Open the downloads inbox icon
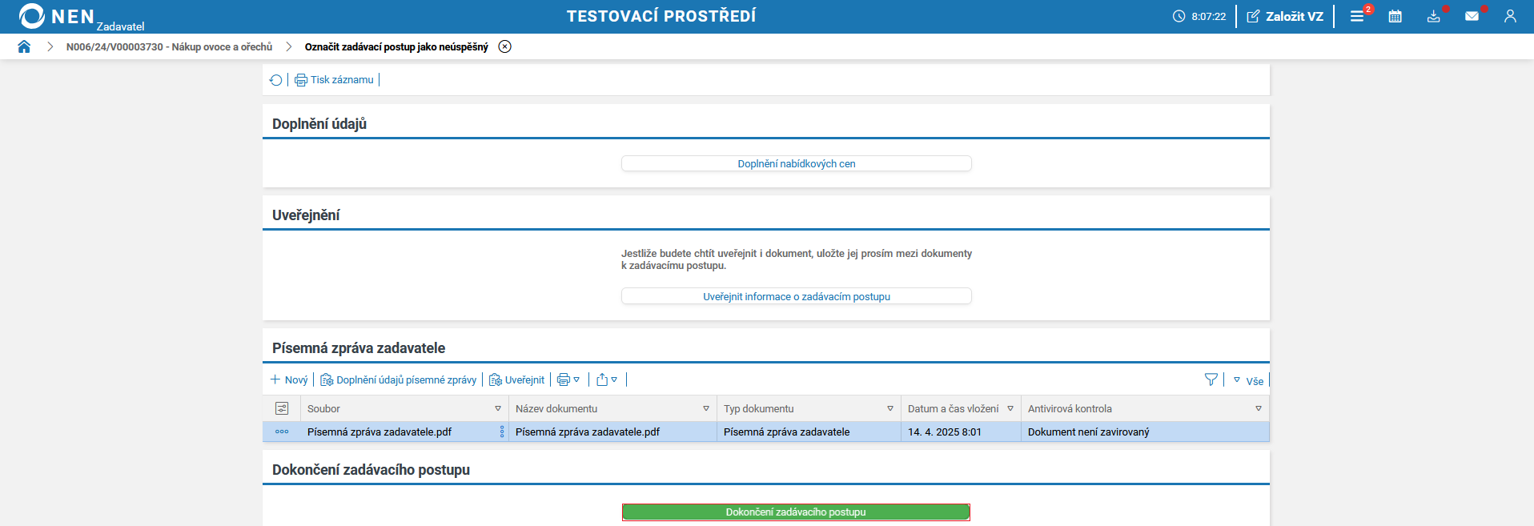 (x=1434, y=16)
